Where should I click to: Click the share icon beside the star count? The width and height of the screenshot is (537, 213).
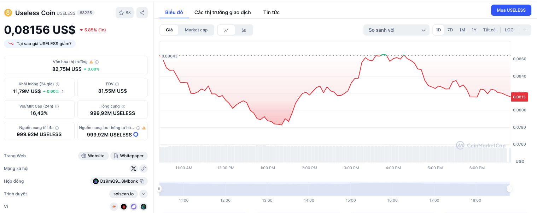(x=142, y=13)
